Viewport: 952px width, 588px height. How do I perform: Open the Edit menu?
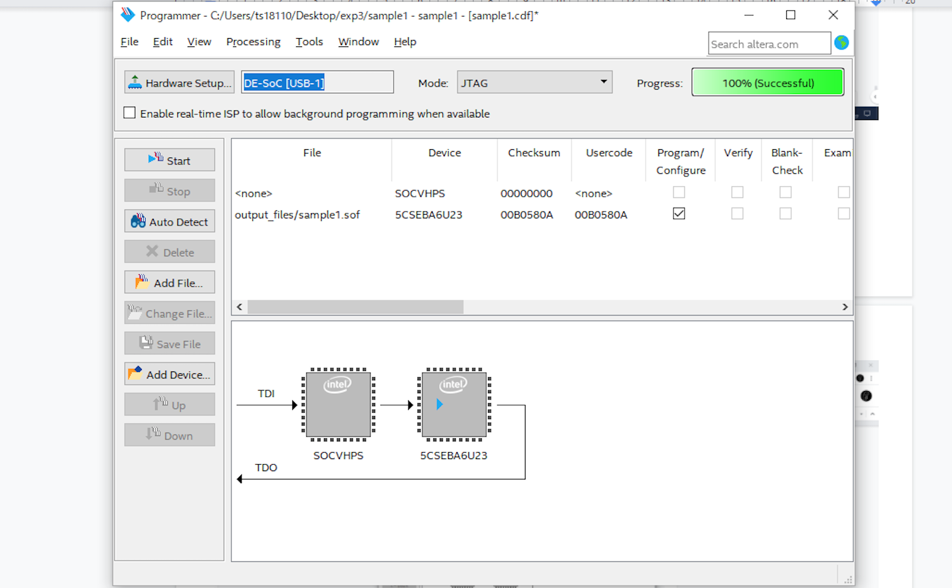(163, 42)
